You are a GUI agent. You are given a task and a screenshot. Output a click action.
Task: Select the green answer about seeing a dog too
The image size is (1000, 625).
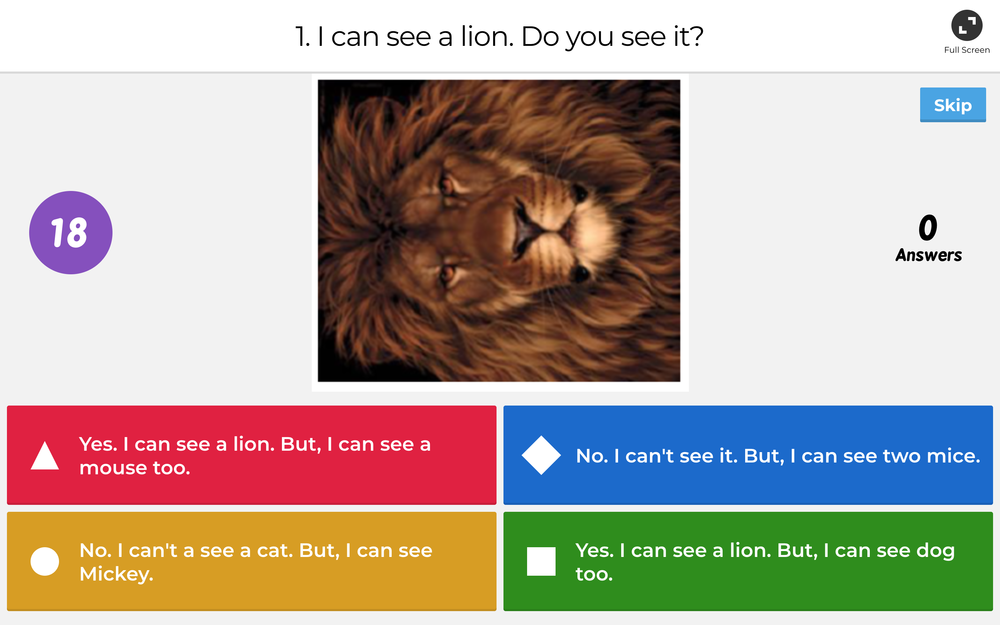point(748,561)
